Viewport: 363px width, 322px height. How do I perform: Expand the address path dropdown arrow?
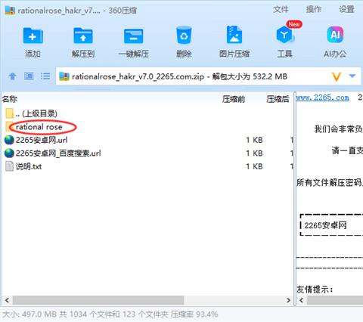click(352, 76)
